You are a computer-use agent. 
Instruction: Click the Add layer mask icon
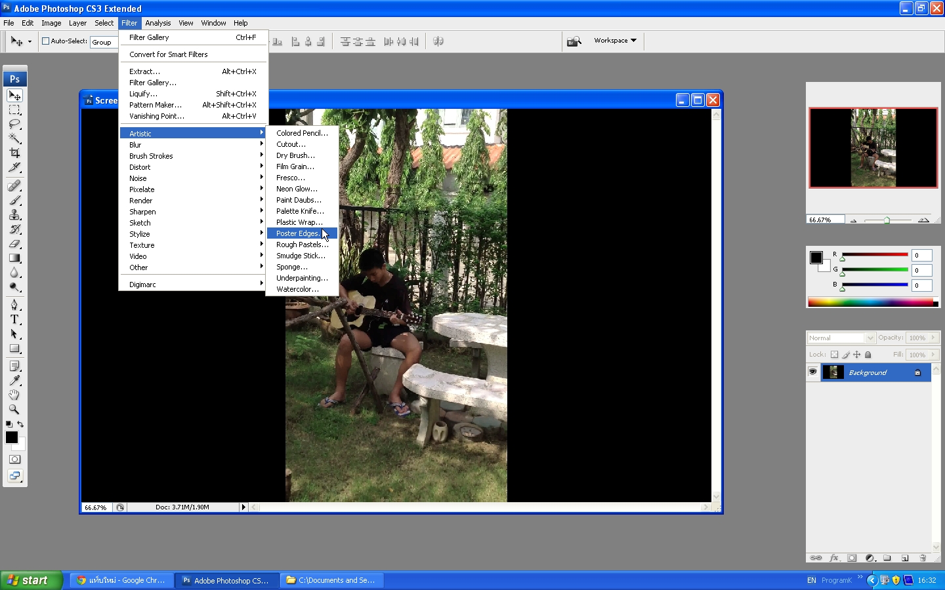(852, 558)
